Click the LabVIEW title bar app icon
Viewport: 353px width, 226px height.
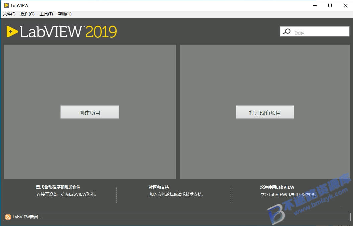pyautogui.click(x=7, y=5)
